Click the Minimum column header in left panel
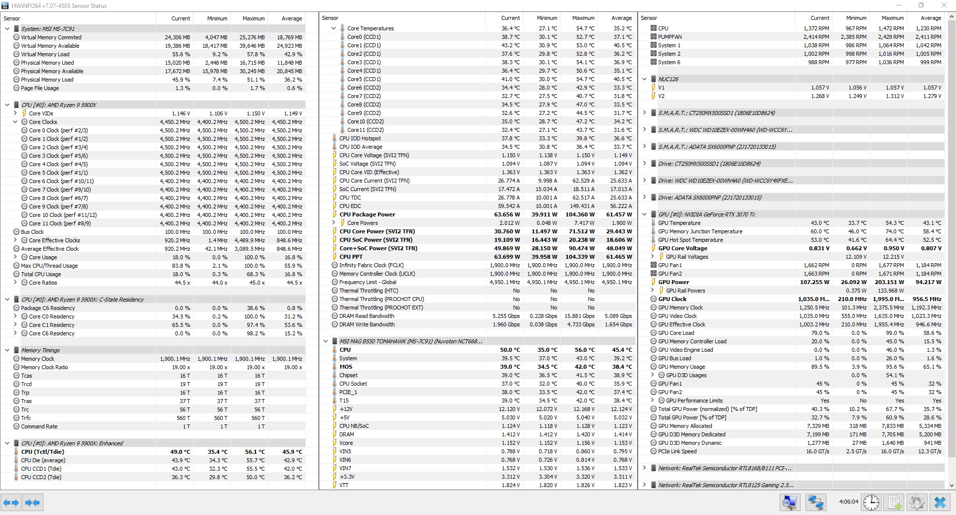Viewport: 956px width, 515px height. pyautogui.click(x=212, y=18)
